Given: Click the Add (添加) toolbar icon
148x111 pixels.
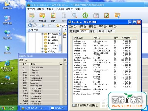Looking at the screenshot, I should coord(32,15).
